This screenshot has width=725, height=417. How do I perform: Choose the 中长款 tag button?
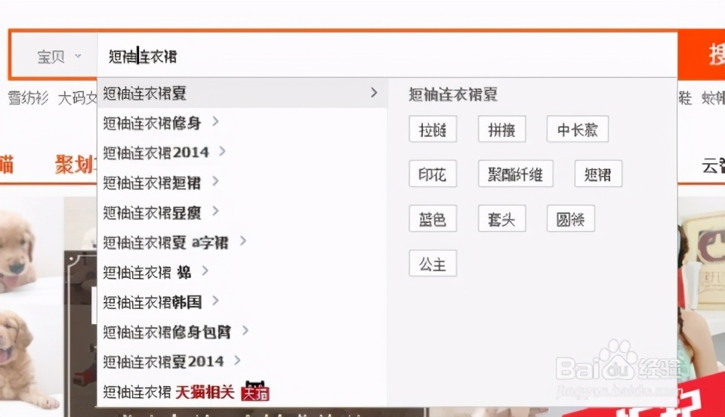click(x=578, y=129)
